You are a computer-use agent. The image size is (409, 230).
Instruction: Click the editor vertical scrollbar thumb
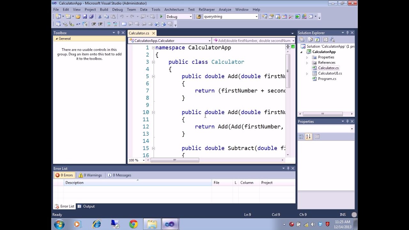pos(288,71)
